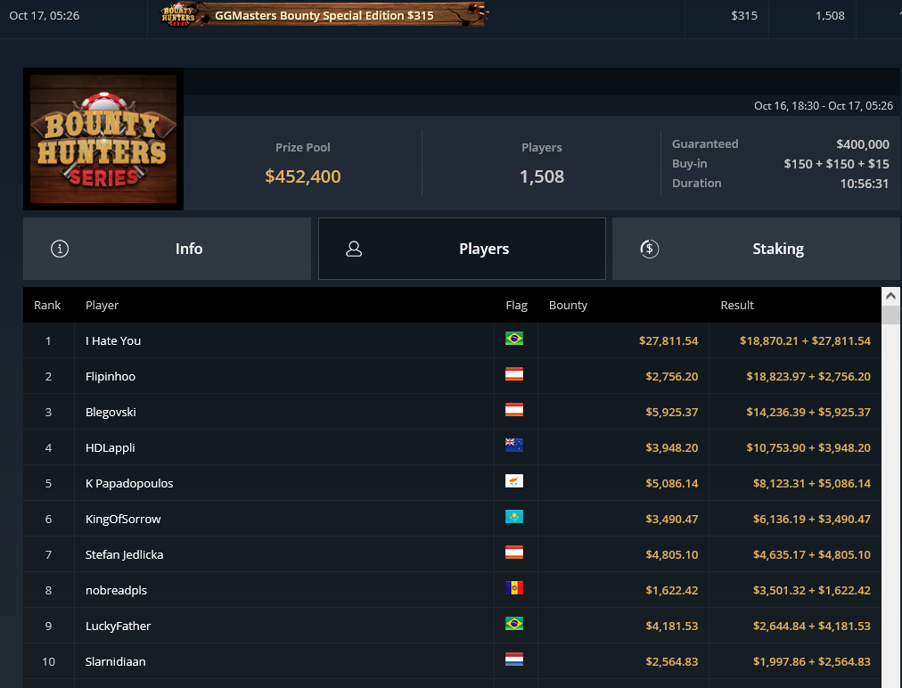The height and width of the screenshot is (688, 902).
Task: Click result $6,136.19 + $3,490.47
Action: 812,519
